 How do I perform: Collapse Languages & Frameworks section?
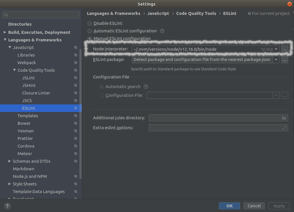pyautogui.click(x=5, y=40)
